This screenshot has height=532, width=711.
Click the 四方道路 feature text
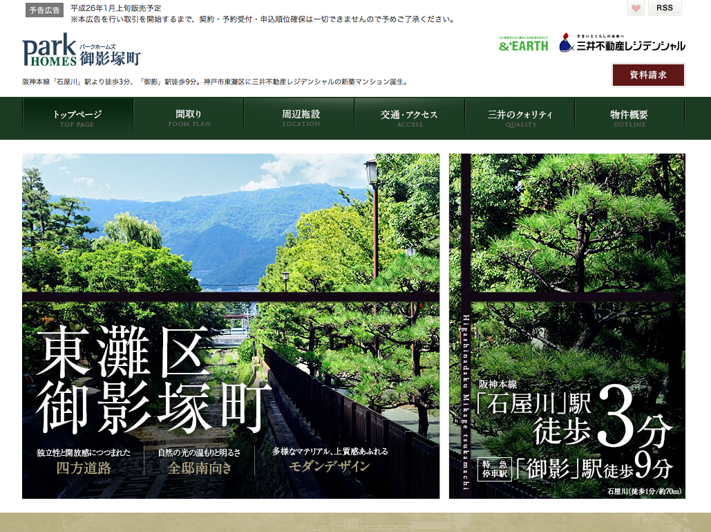coord(84,468)
